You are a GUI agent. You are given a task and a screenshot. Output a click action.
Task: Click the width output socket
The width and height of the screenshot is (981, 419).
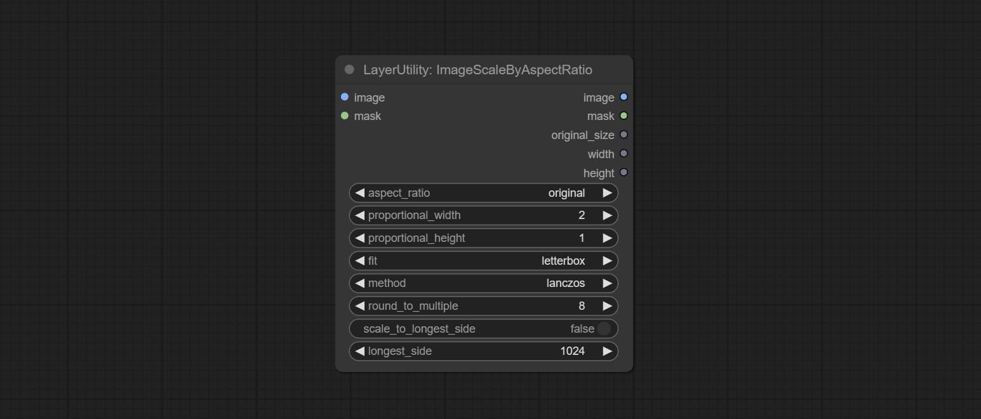tap(624, 154)
